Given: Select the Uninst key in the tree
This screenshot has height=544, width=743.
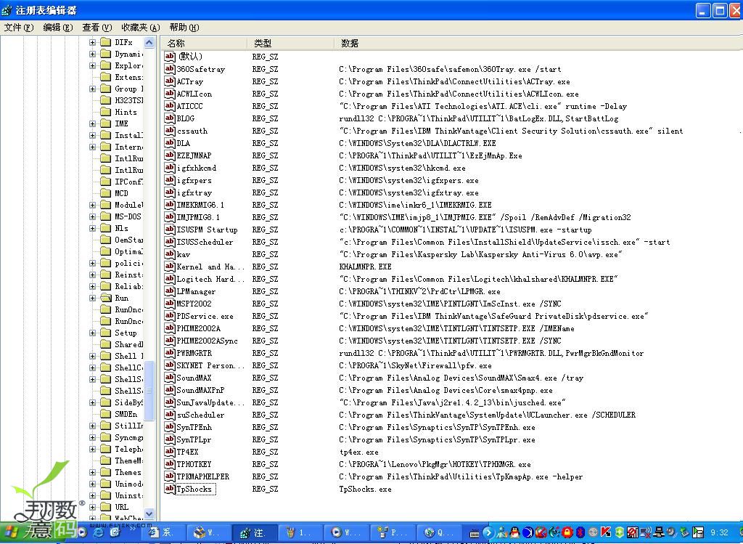Looking at the screenshot, I should click(x=128, y=495).
